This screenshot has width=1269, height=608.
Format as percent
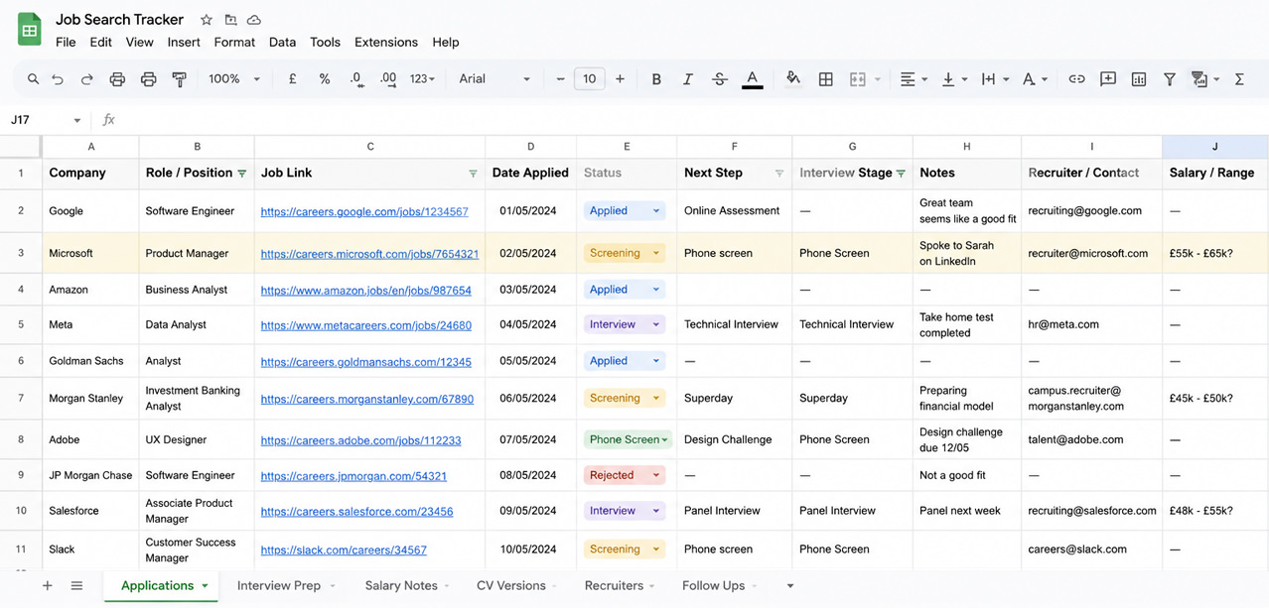point(325,79)
